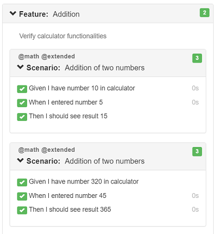Screen dimensions: 218x234
Task: Collapse the first Addition of two numbers scenario
Action: pos(20,67)
